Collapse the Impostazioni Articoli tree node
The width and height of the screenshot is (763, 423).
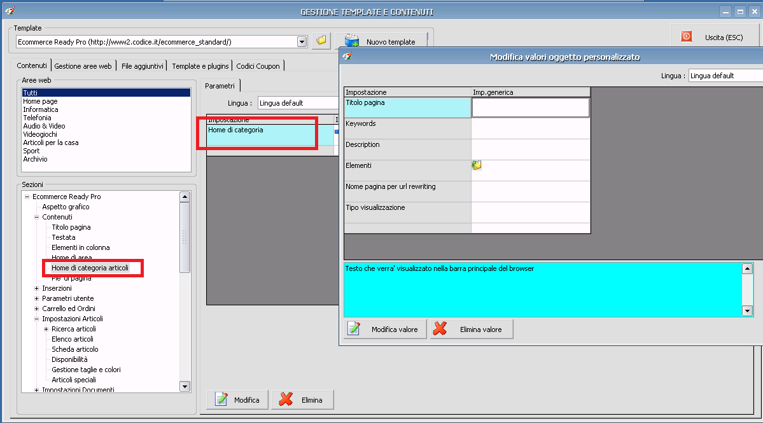[x=36, y=319]
